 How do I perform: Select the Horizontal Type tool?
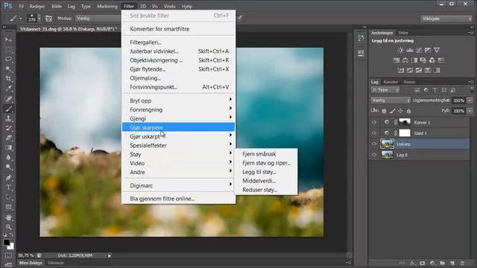click(x=8, y=187)
